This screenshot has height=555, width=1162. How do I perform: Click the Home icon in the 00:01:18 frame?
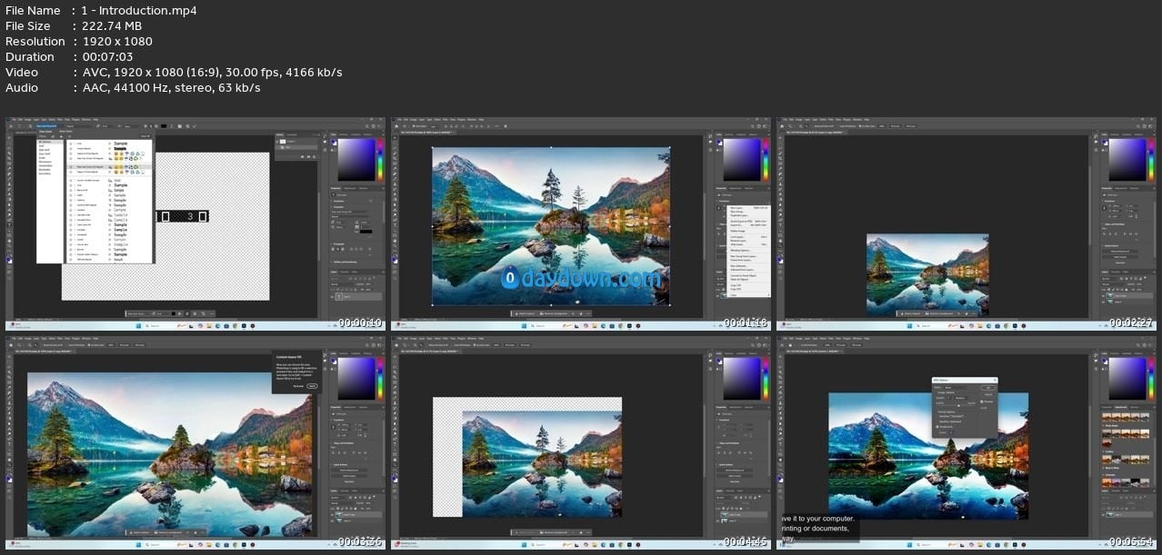(398, 126)
